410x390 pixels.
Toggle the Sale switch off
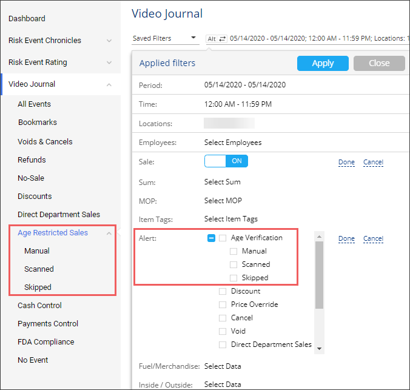click(226, 161)
